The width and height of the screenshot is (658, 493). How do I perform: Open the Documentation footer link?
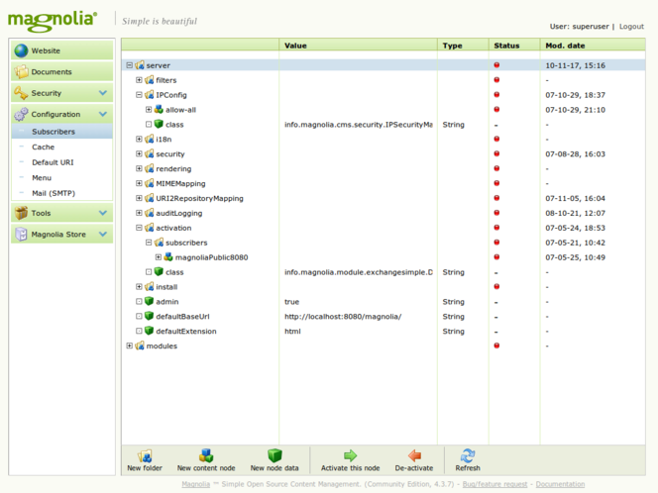point(560,484)
